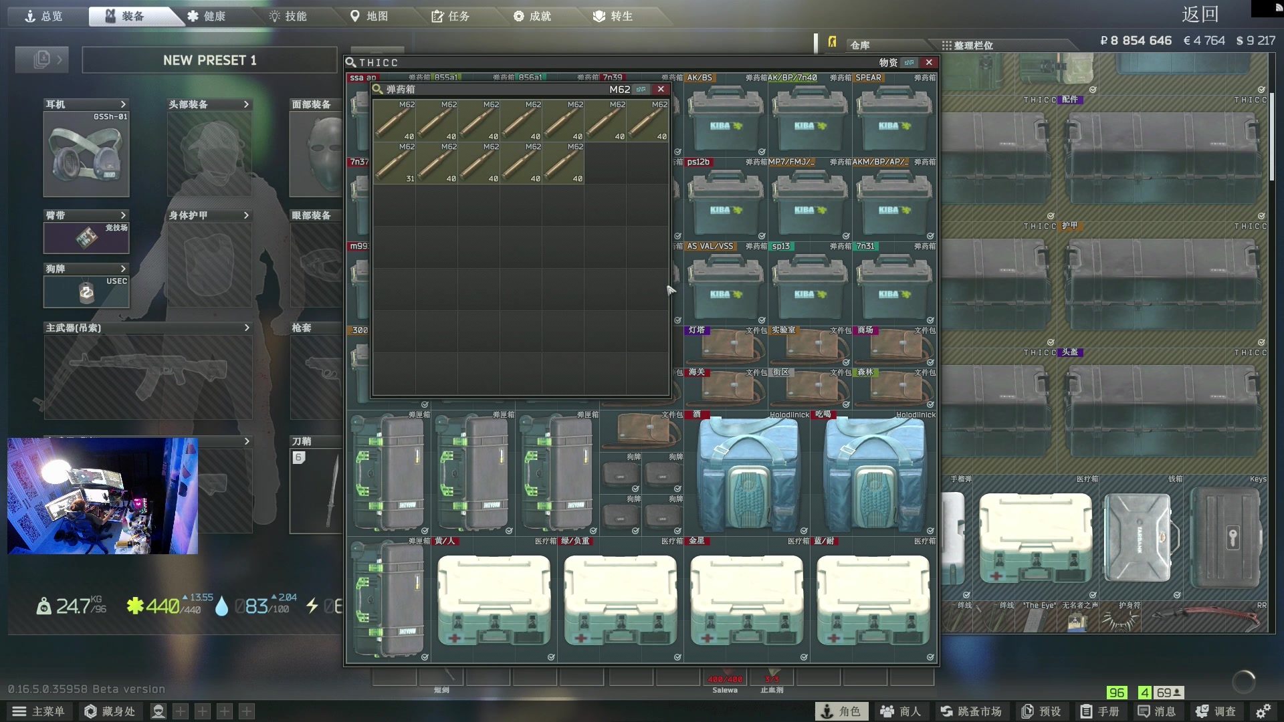This screenshot has width=1284, height=722.
Task: Open the 跳蚤市场 flea market
Action: [x=971, y=711]
